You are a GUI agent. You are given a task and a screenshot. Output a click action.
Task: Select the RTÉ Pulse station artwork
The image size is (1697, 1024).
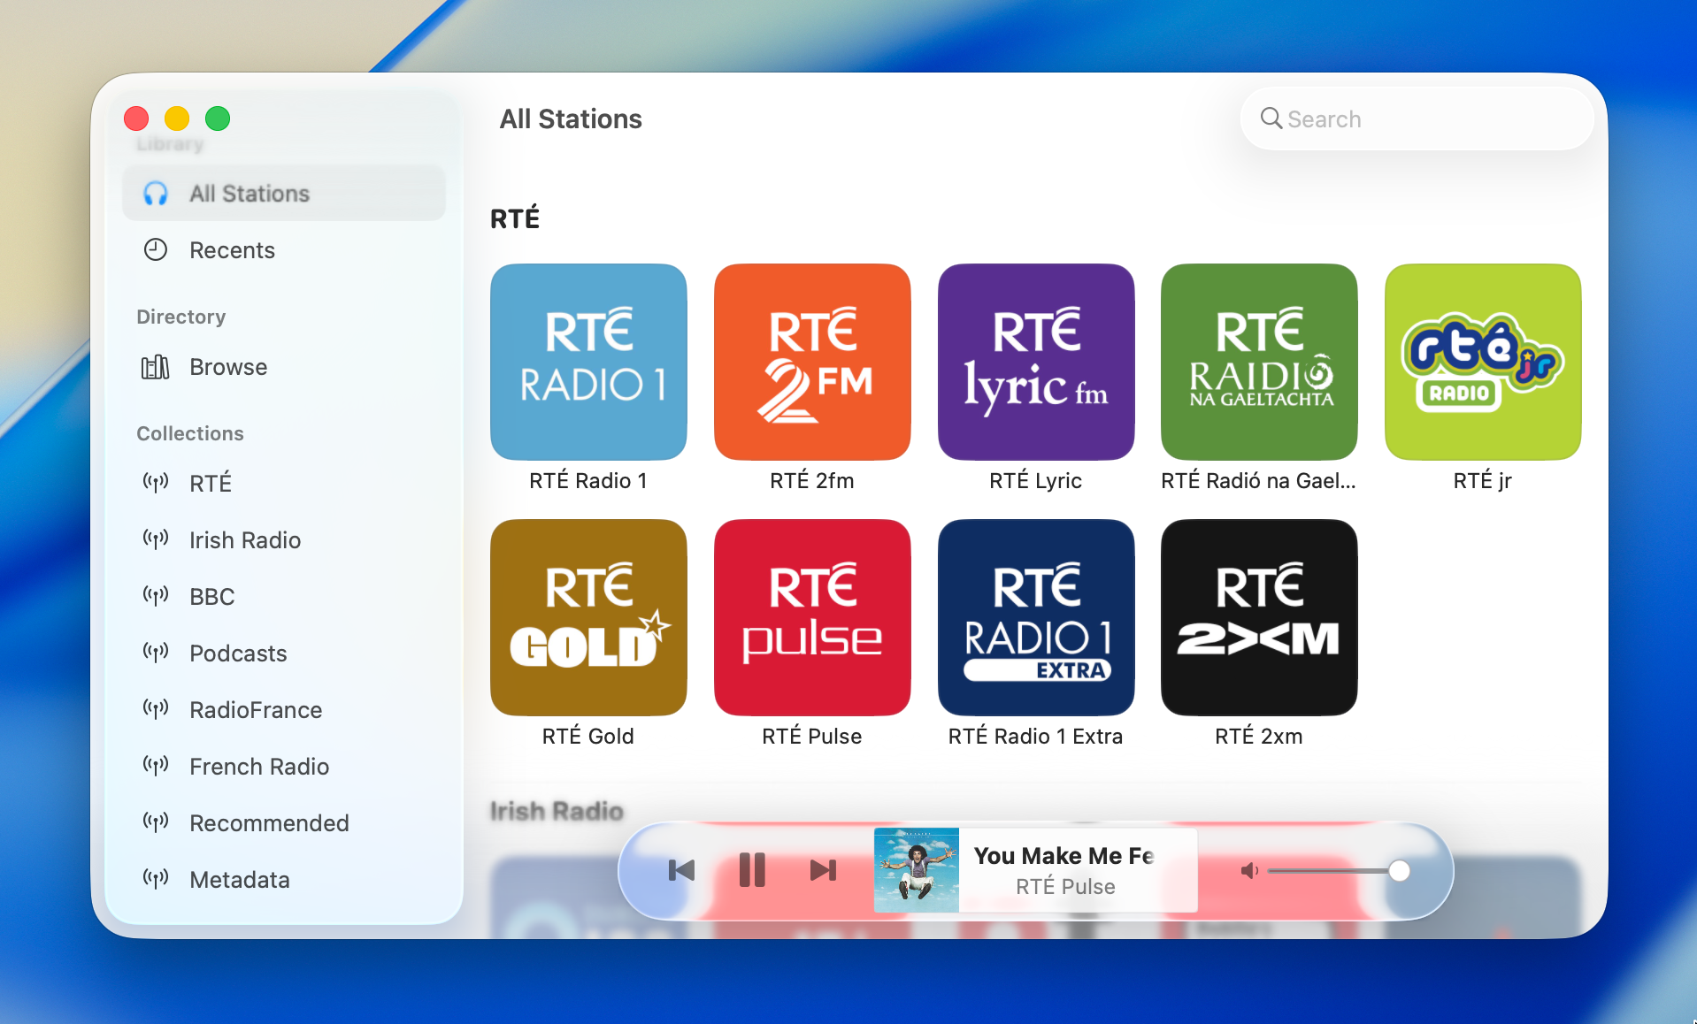812,617
